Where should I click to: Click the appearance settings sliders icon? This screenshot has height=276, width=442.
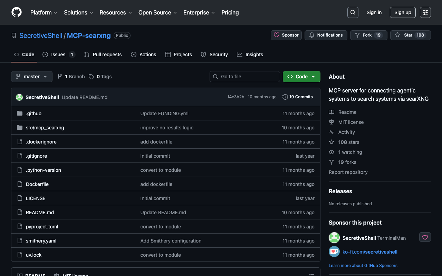tap(425, 12)
